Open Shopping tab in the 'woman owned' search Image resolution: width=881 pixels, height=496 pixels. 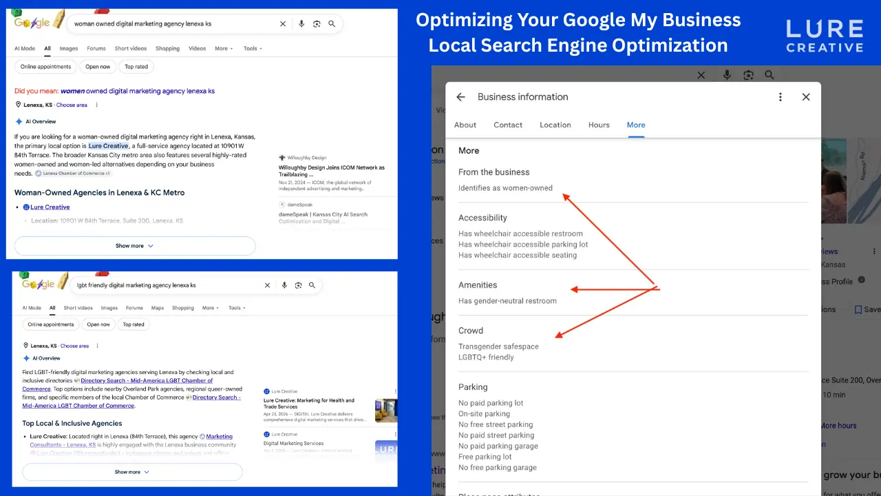click(x=167, y=48)
